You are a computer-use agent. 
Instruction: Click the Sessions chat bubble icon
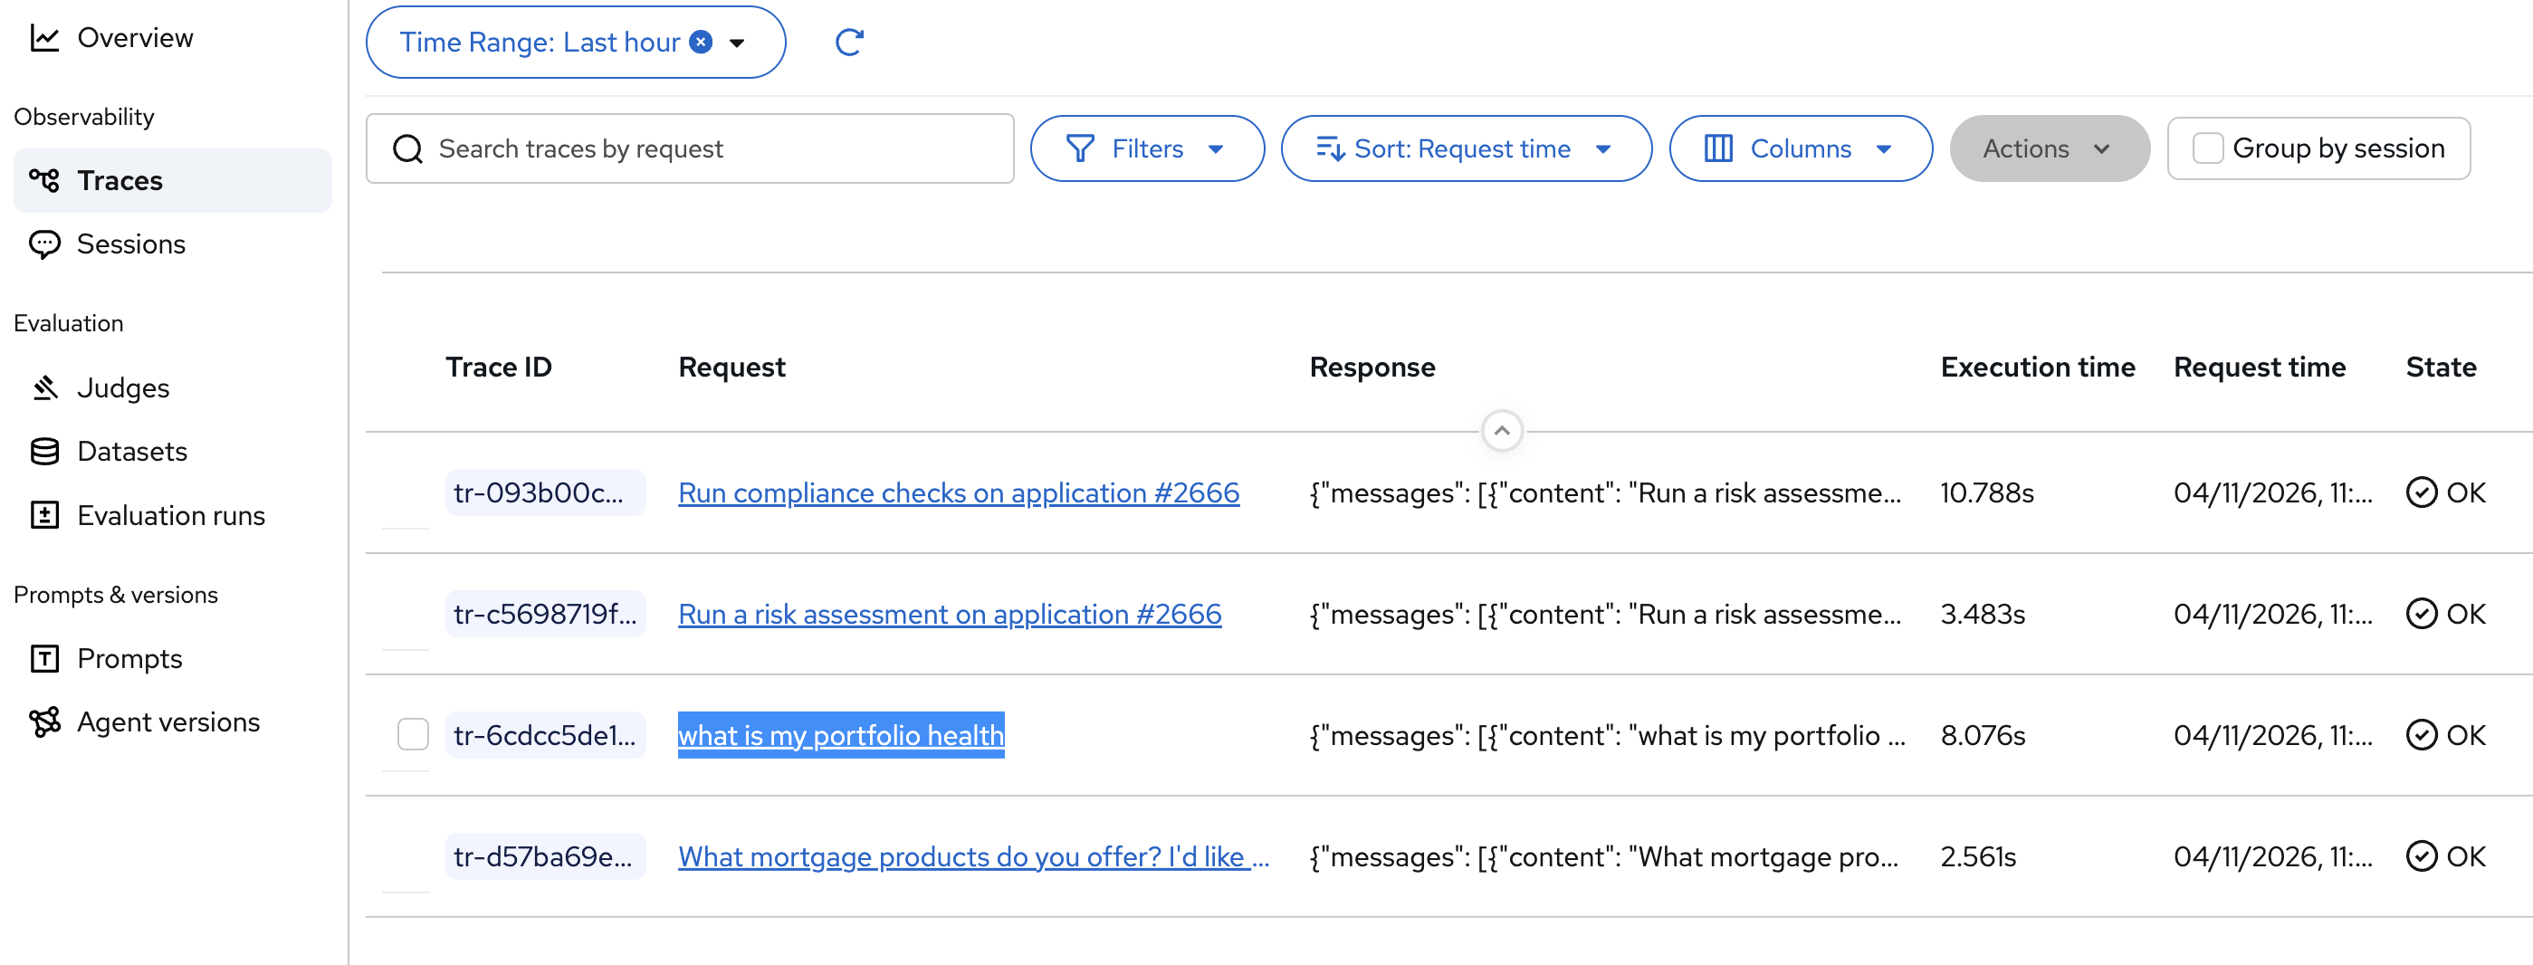pyautogui.click(x=44, y=244)
